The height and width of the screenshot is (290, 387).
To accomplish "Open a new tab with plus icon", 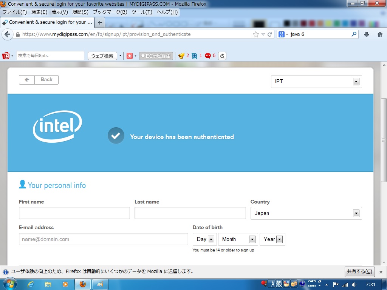I will [x=100, y=22].
